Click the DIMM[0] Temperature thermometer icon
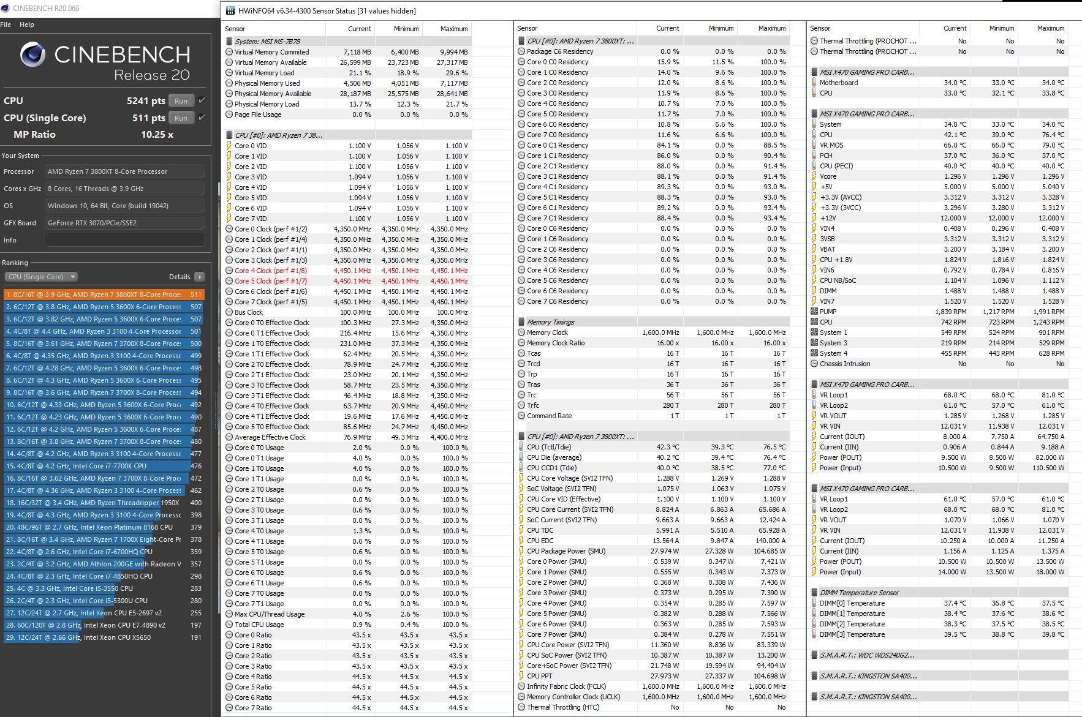The height and width of the screenshot is (717, 1082). (814, 603)
